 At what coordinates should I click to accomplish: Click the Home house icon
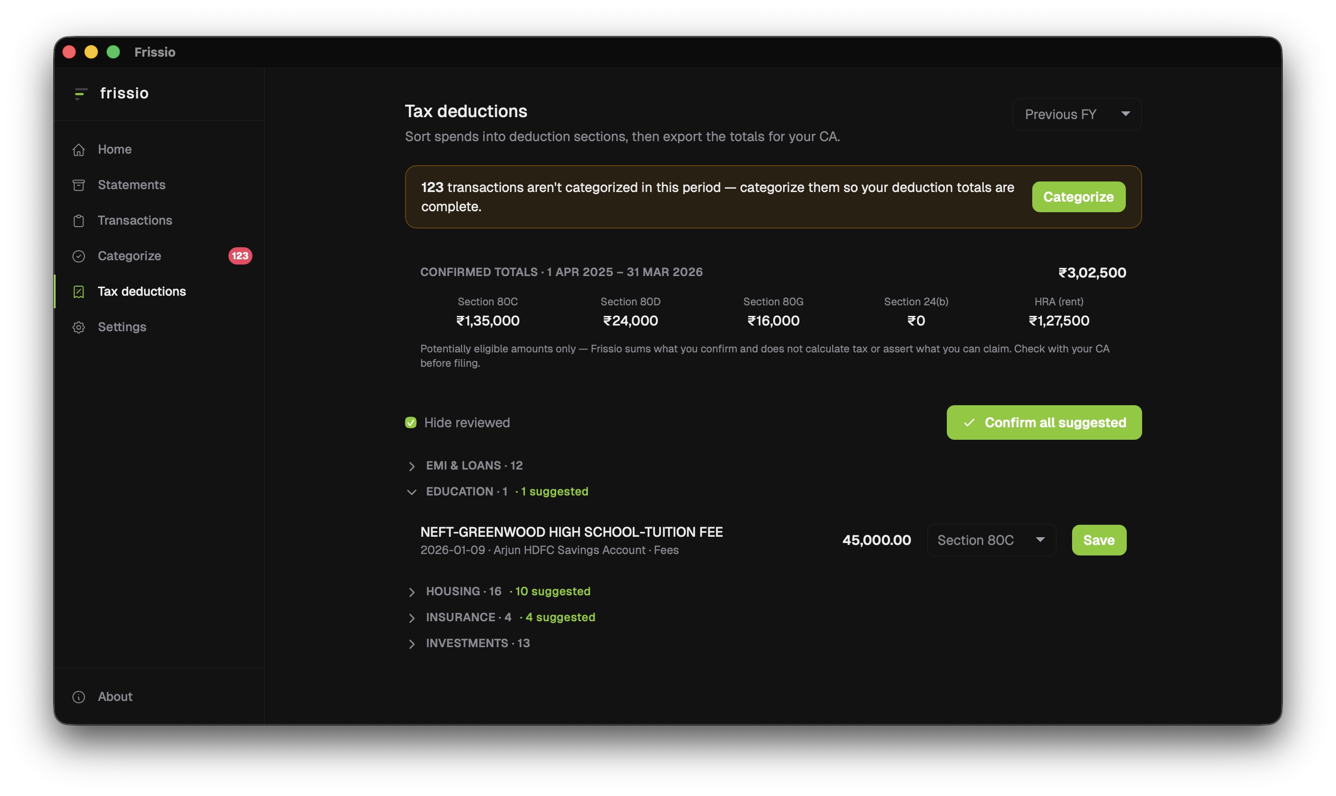click(x=79, y=150)
